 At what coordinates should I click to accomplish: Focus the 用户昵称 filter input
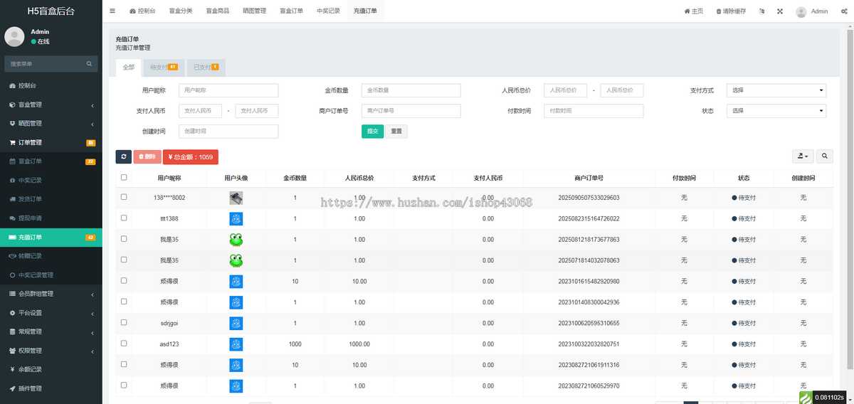(228, 90)
